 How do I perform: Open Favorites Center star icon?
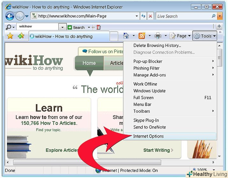pyautogui.click(x=10, y=36)
